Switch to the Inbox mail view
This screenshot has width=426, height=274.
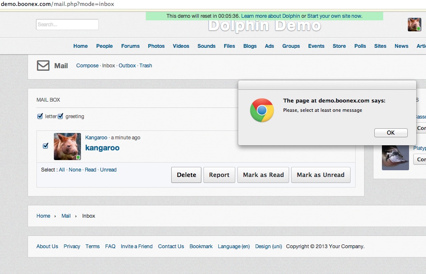tap(109, 66)
